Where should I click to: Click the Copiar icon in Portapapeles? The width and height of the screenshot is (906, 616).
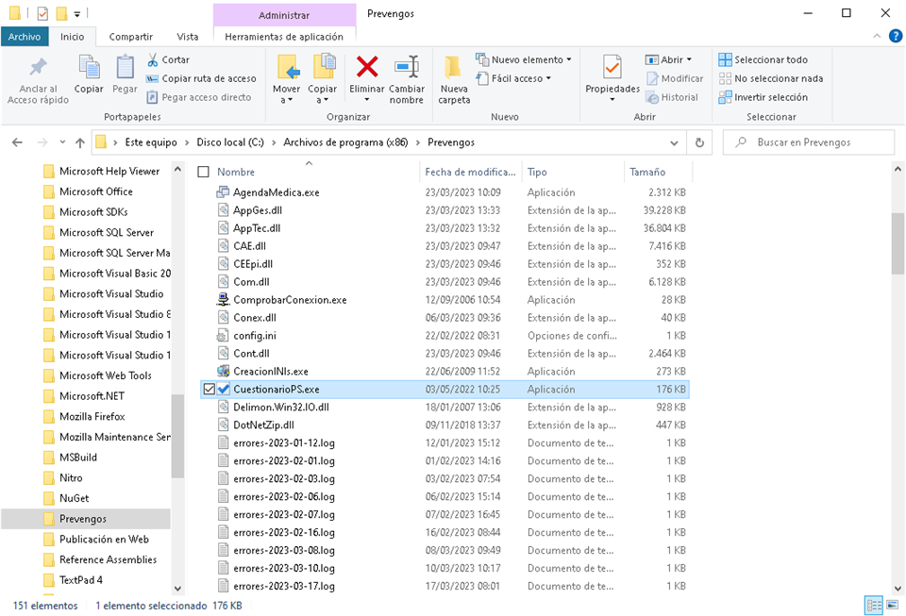tap(90, 68)
